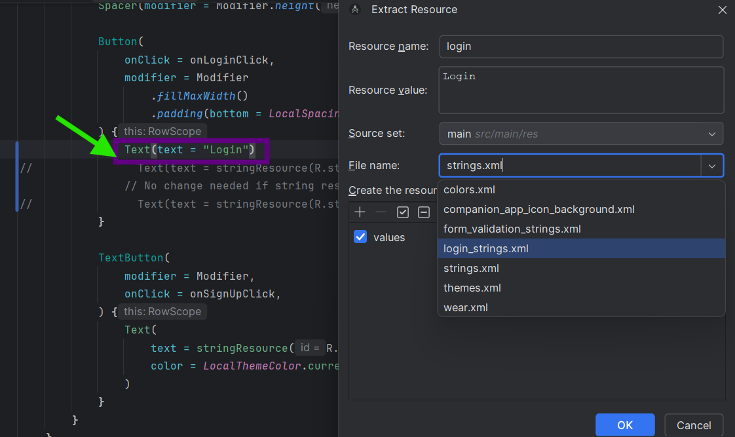Click the Button( code line
The image size is (735, 437).
121,42
